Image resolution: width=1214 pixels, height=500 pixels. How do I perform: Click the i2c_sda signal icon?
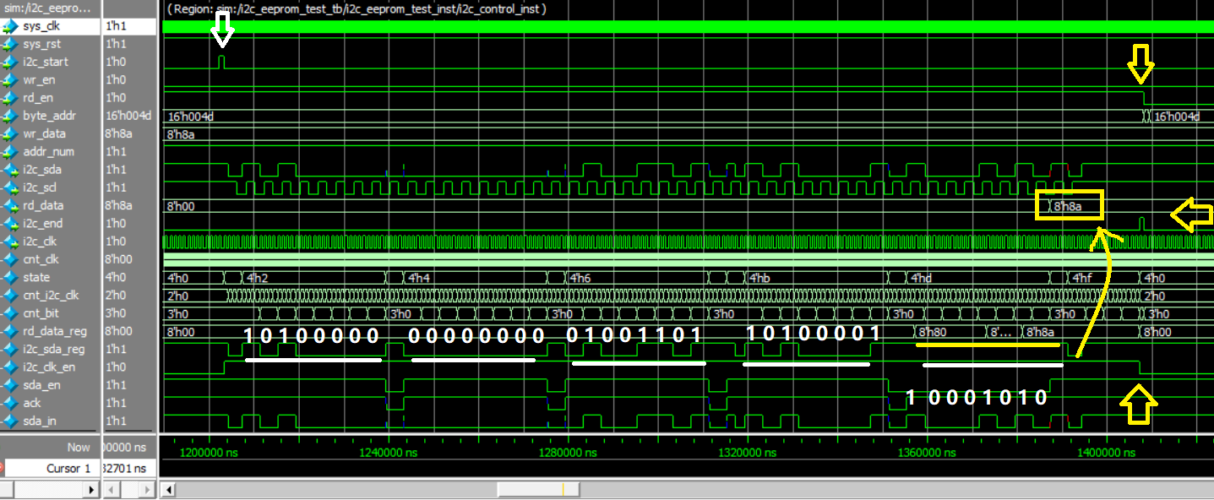point(10,170)
